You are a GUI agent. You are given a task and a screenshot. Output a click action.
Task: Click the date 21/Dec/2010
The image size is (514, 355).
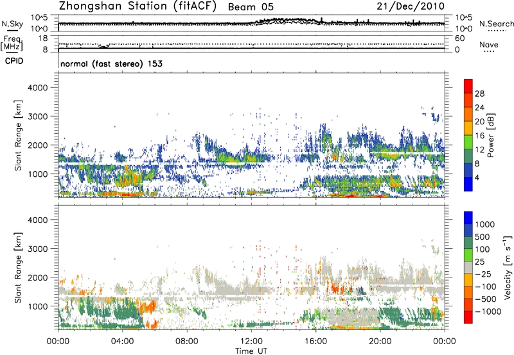(x=411, y=6)
